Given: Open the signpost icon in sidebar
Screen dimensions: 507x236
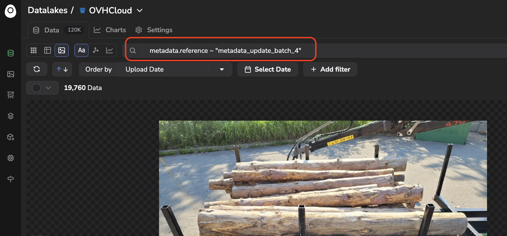Looking at the screenshot, I should [11, 179].
